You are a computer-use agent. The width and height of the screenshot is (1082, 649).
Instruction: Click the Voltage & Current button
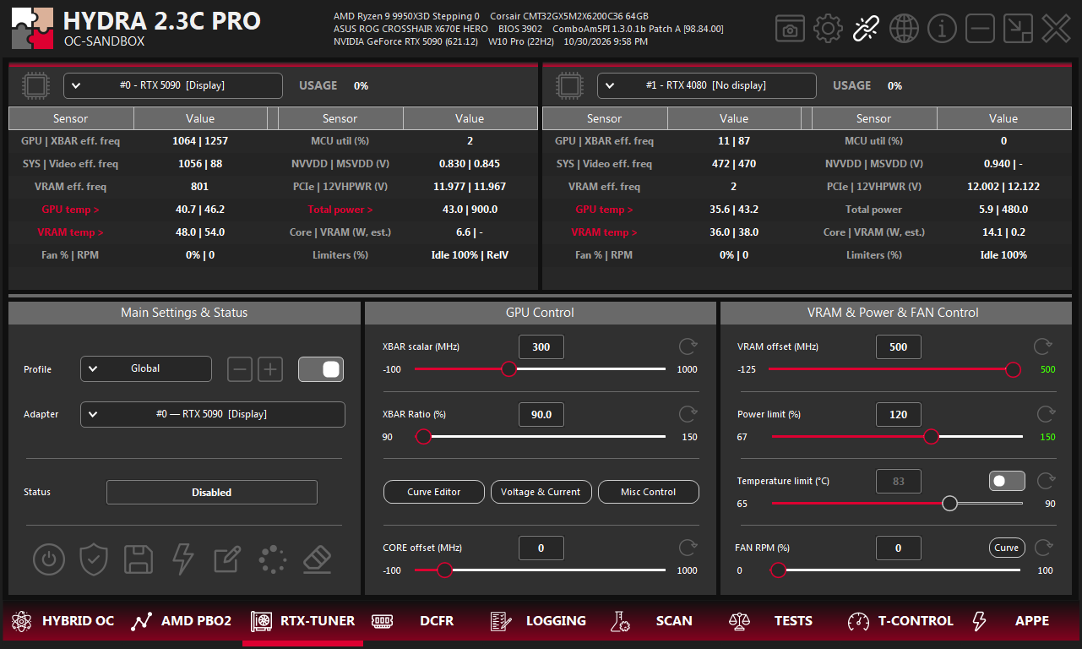click(541, 492)
